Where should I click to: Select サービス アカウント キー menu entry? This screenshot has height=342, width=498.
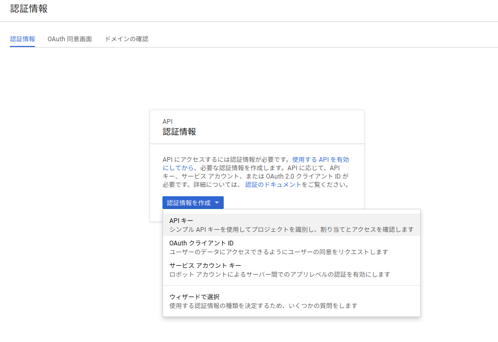pyautogui.click(x=205, y=266)
